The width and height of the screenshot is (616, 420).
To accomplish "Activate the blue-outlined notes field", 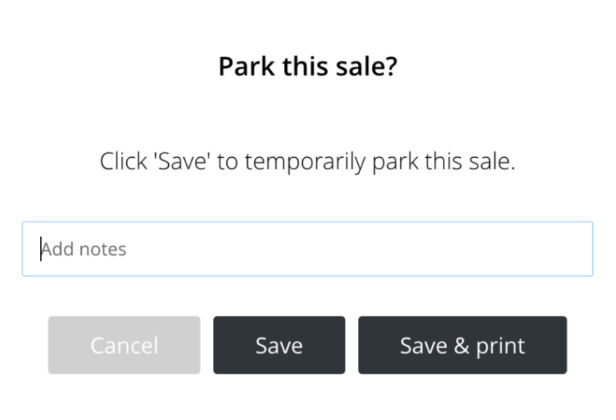I will point(307,249).
